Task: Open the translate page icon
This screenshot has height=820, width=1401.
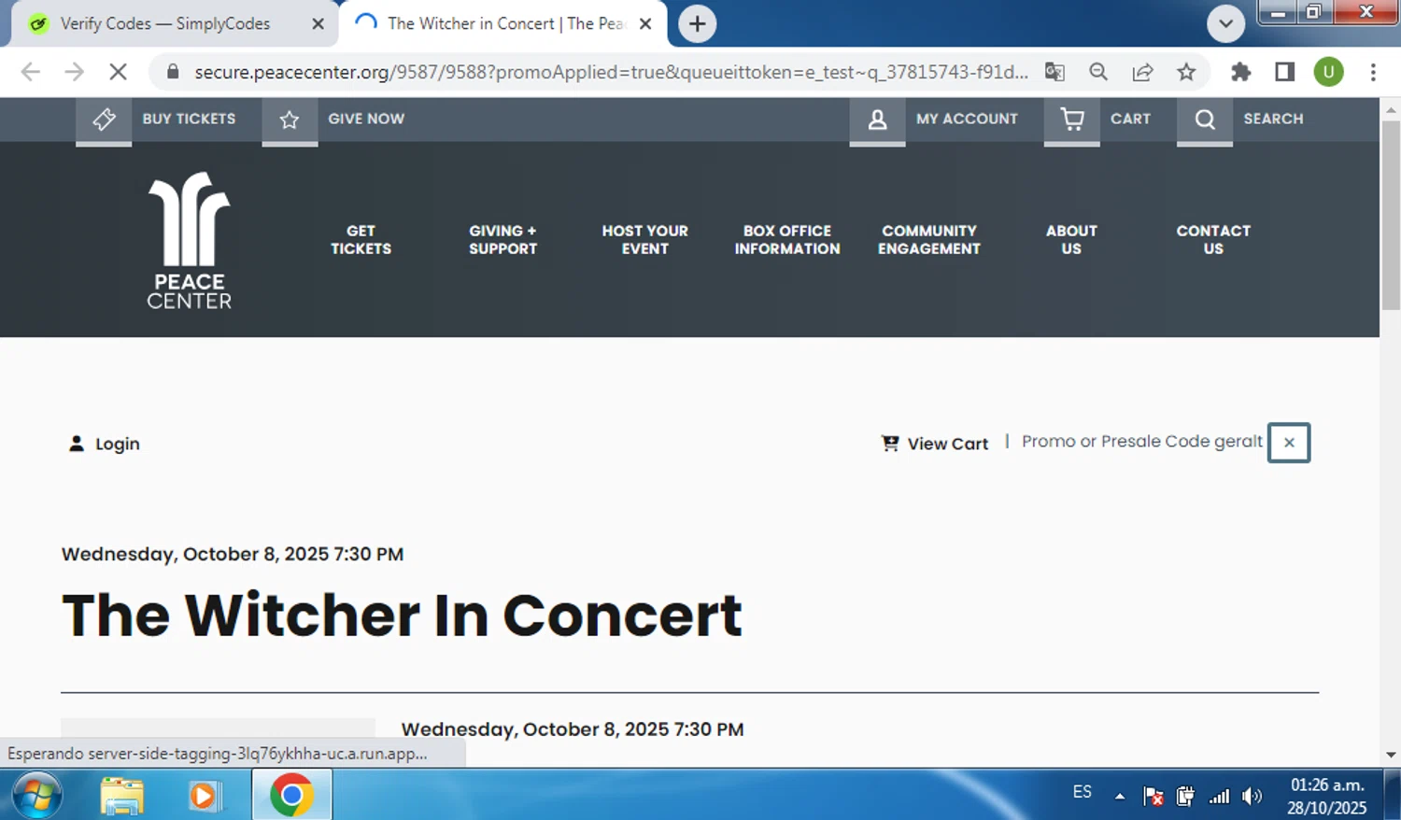Action: (x=1054, y=72)
